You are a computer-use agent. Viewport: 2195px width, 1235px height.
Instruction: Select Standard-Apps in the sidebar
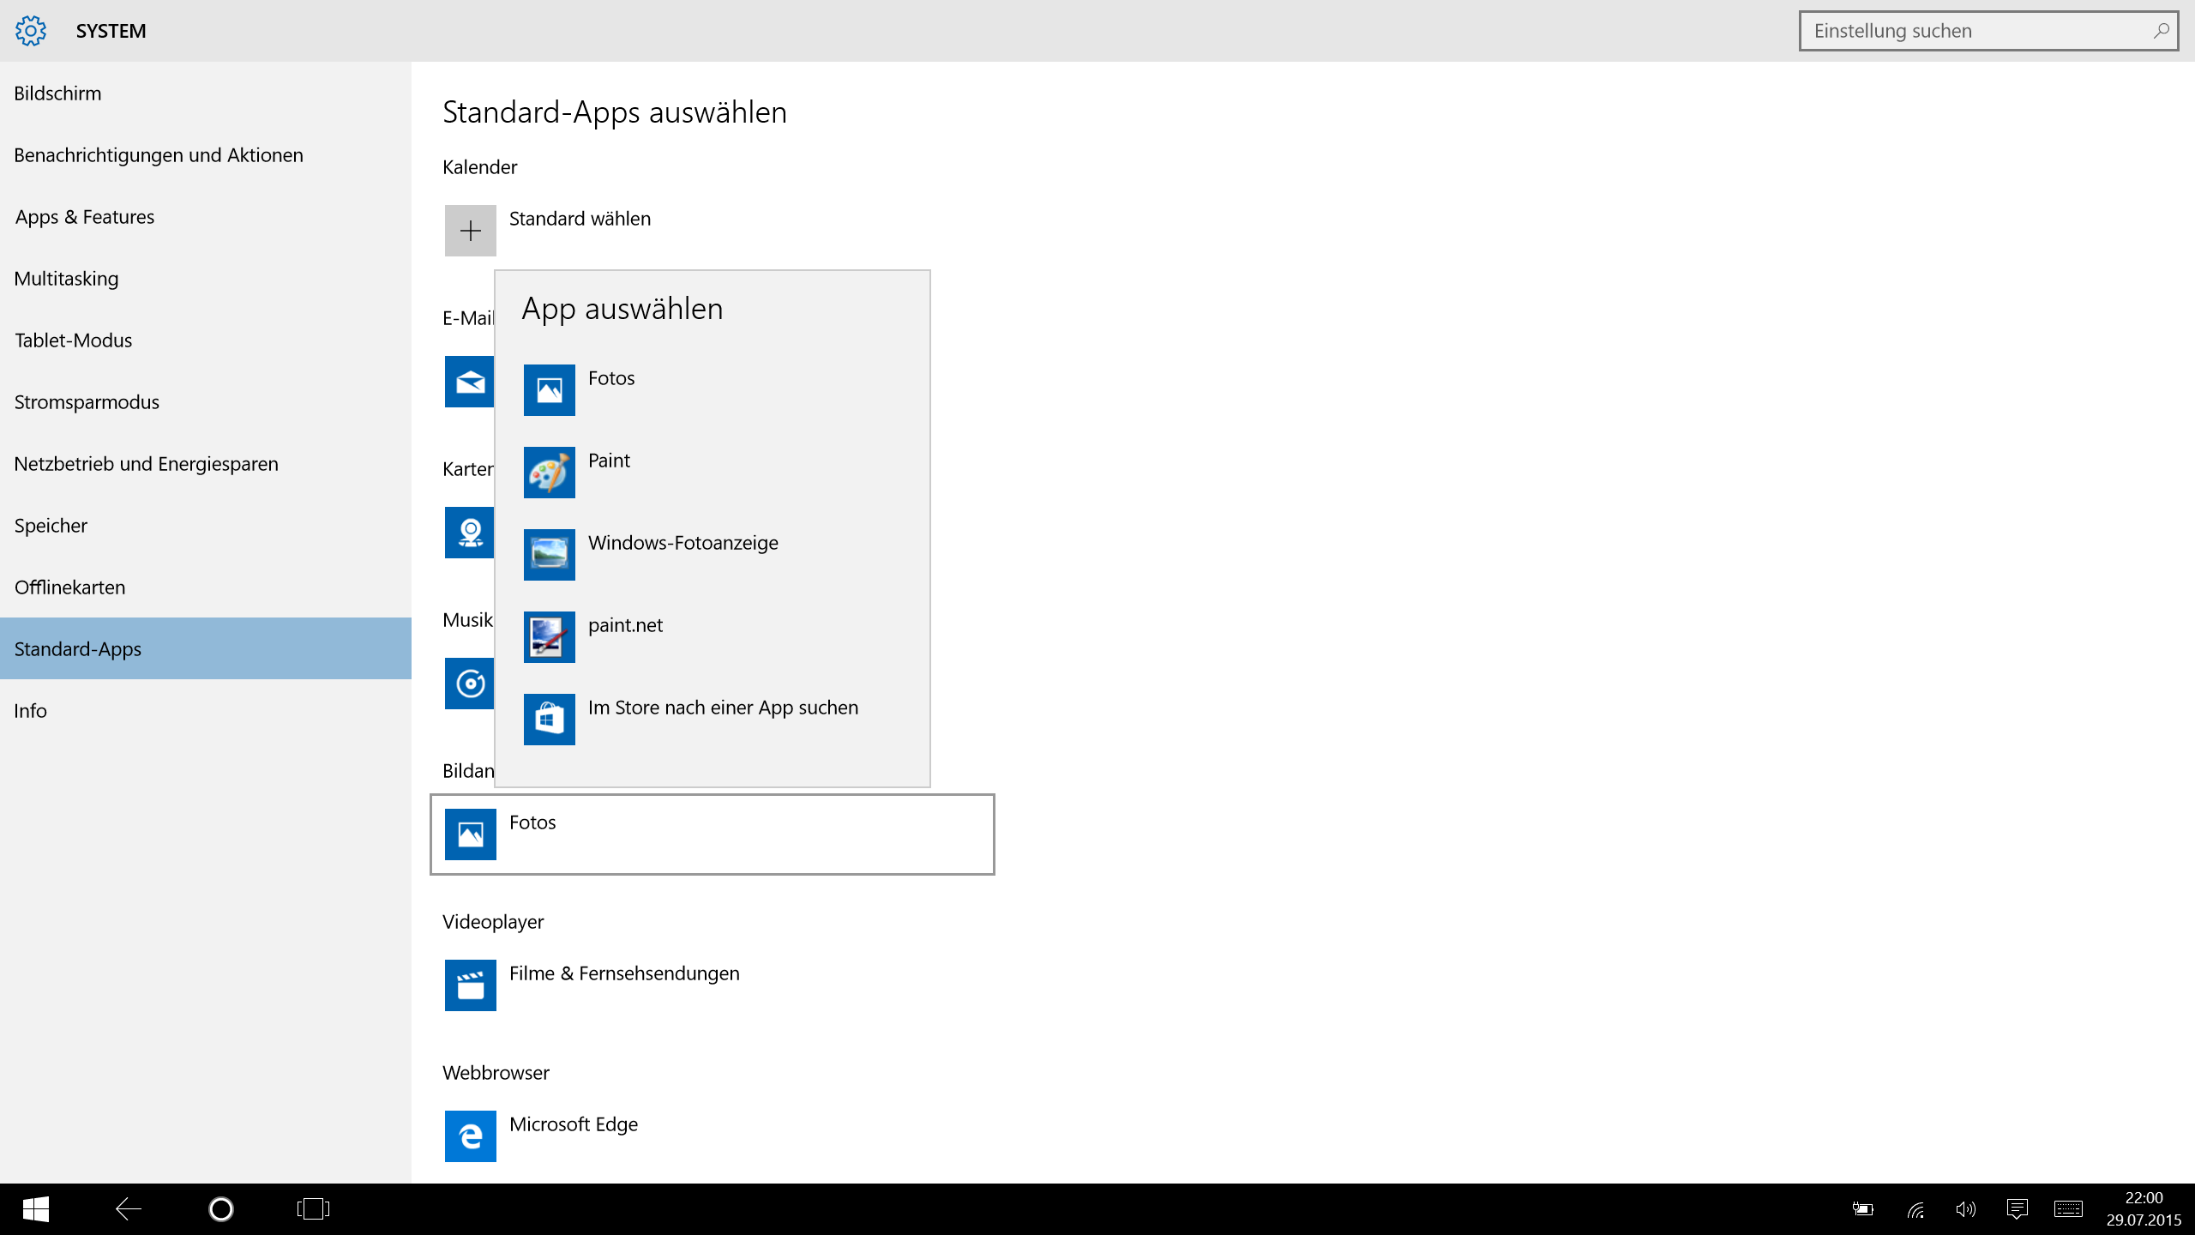pyautogui.click(x=206, y=648)
